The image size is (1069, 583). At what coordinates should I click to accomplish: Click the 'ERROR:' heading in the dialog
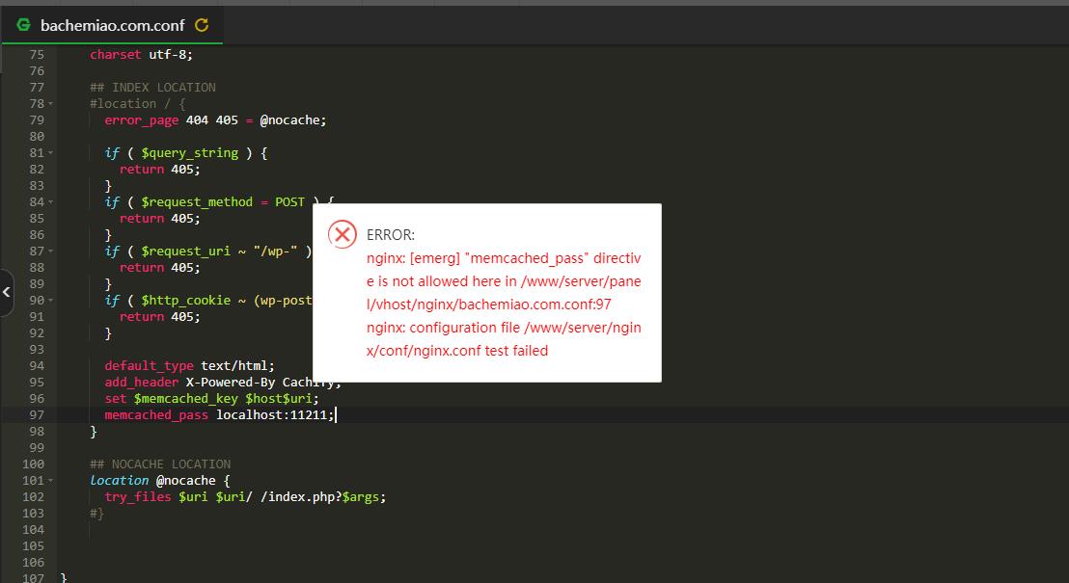tap(391, 235)
